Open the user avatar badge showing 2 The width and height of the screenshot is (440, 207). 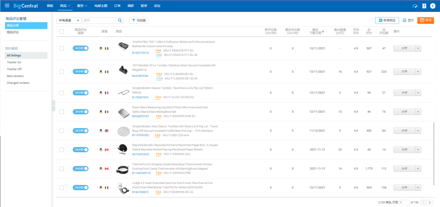(433, 6)
